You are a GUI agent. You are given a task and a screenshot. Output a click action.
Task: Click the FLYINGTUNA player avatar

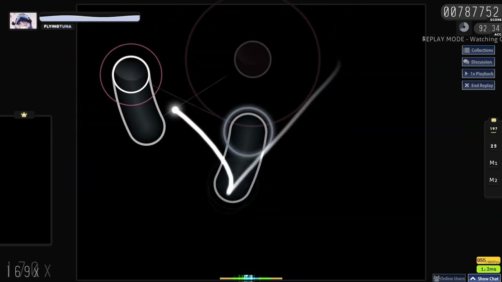(23, 21)
